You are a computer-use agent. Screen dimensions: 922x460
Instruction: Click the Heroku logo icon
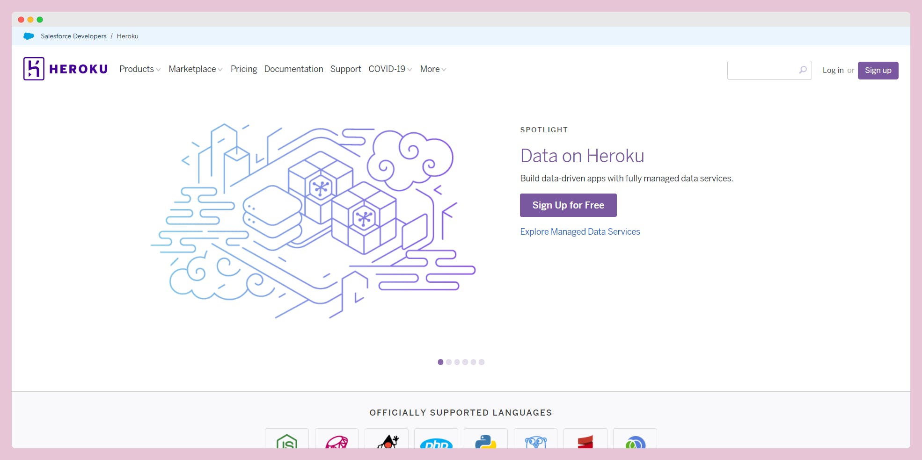pos(34,69)
